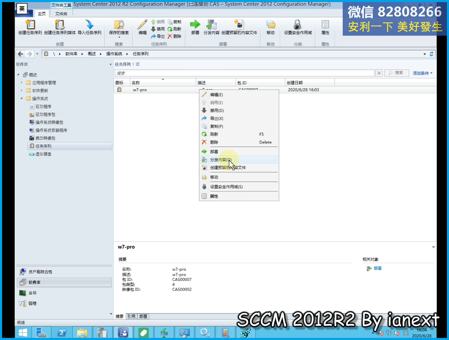Open Add Criteria (添加条件) dropdown
The height and width of the screenshot is (340, 449).
pos(422,73)
